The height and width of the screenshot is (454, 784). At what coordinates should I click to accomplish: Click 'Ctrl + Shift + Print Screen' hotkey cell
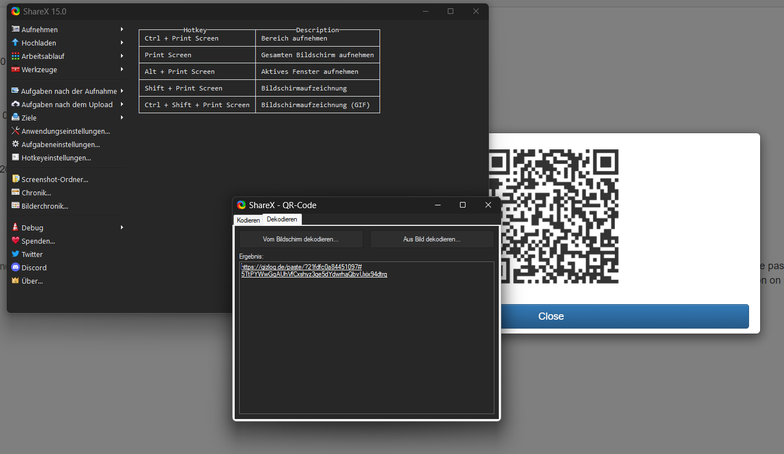coord(197,105)
